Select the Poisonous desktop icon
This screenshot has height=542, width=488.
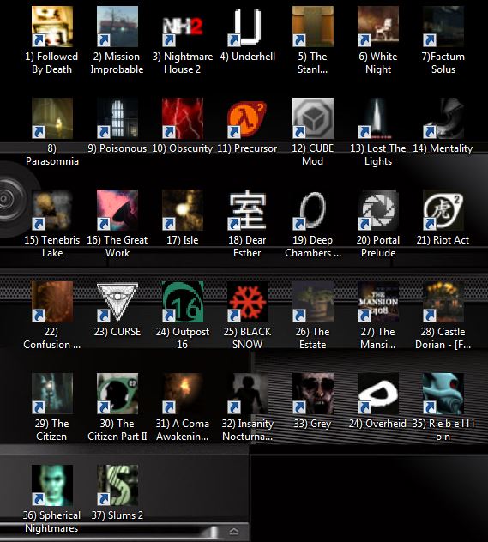117,118
